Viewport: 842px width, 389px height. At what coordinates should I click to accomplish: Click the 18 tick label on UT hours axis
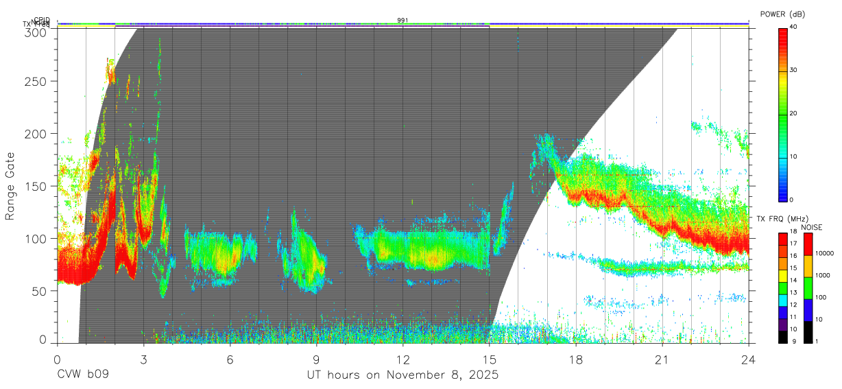click(576, 359)
